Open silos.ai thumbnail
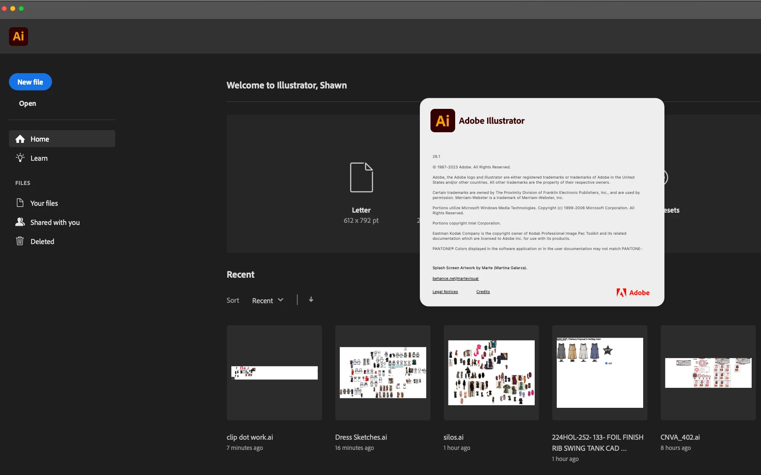Image resolution: width=761 pixels, height=475 pixels. [491, 373]
